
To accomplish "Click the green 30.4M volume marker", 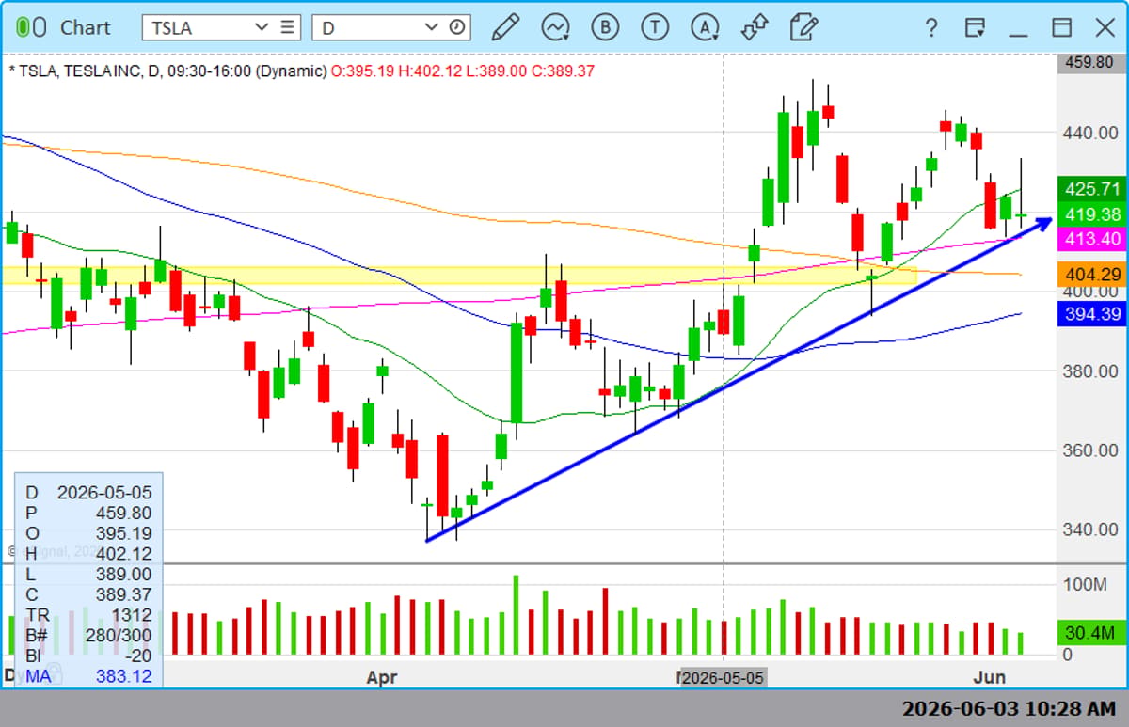I will (x=1091, y=632).
